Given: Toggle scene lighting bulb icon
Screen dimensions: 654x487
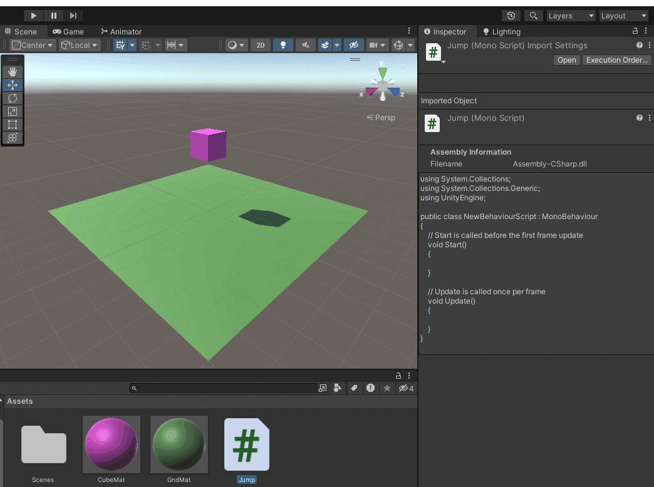Looking at the screenshot, I should coord(283,45).
